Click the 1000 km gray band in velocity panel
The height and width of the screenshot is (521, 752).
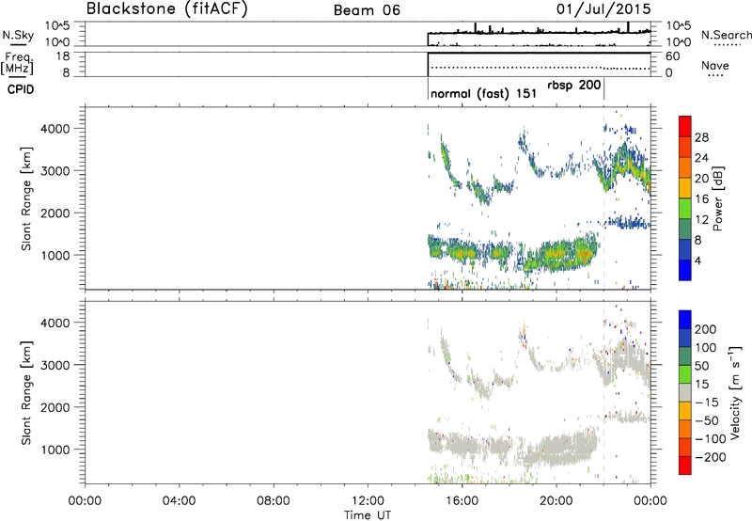point(513,446)
